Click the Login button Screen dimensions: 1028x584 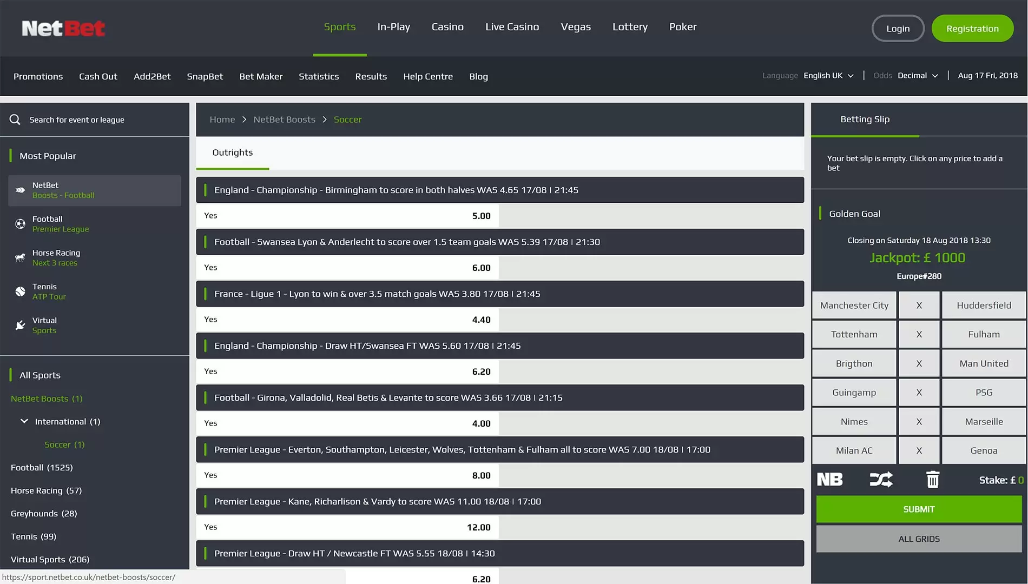tap(898, 29)
